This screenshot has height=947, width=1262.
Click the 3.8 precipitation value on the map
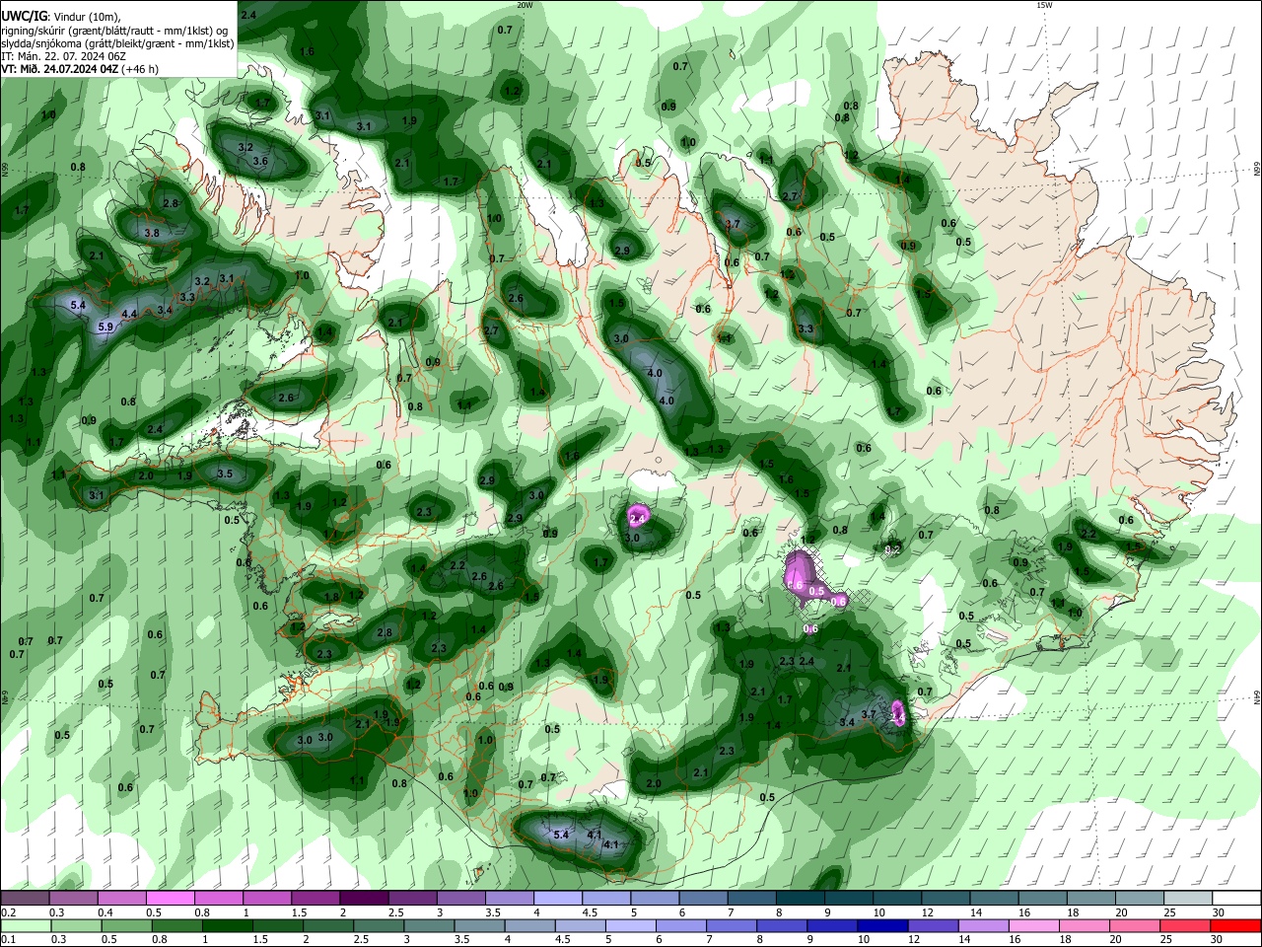click(x=152, y=233)
